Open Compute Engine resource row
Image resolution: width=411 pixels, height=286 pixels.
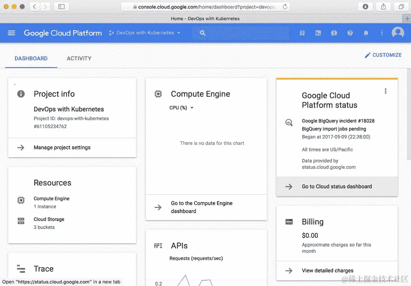[x=51, y=202]
